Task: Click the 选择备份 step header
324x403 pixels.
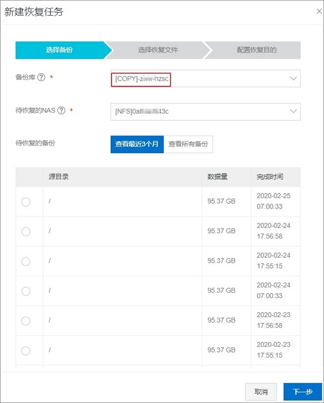Action: 60,50
